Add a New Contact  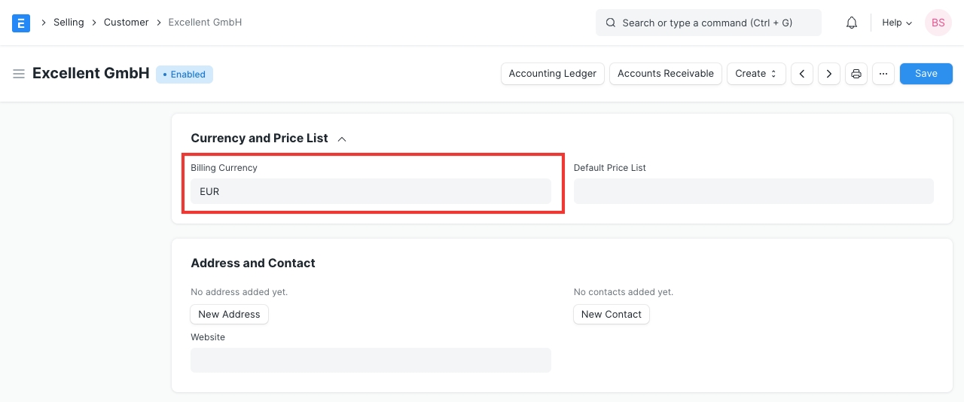click(611, 315)
